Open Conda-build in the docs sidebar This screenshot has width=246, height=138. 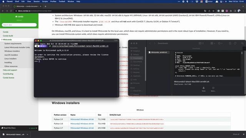click(x=8, y=36)
